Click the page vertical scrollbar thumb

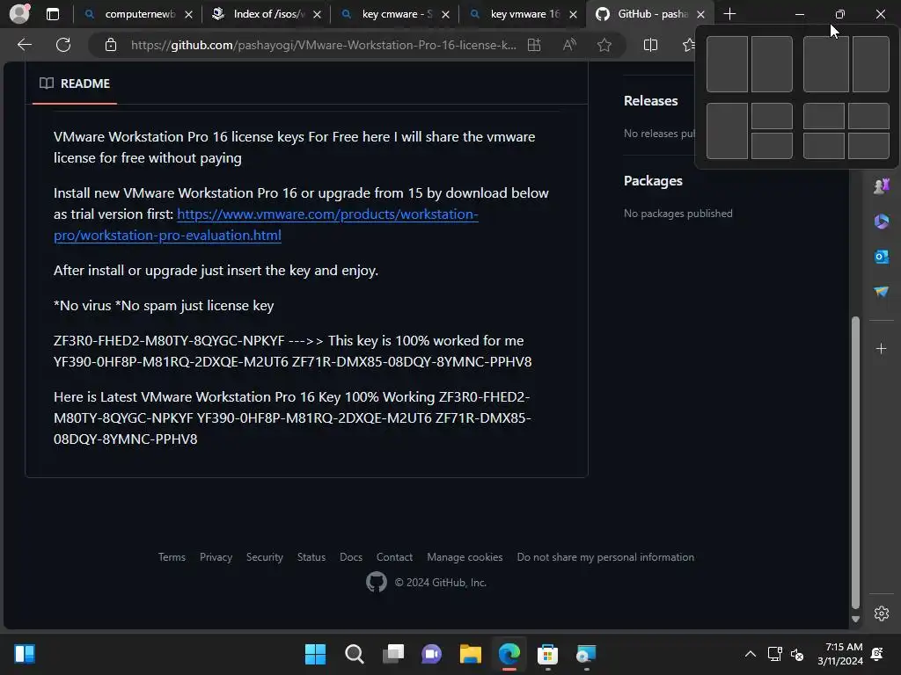855,462
